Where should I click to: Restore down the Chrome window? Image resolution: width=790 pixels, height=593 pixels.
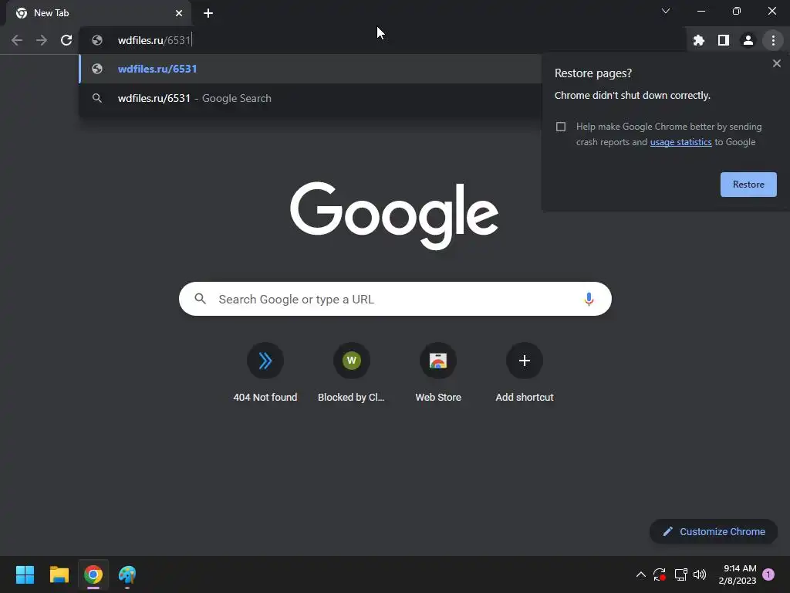pyautogui.click(x=736, y=11)
